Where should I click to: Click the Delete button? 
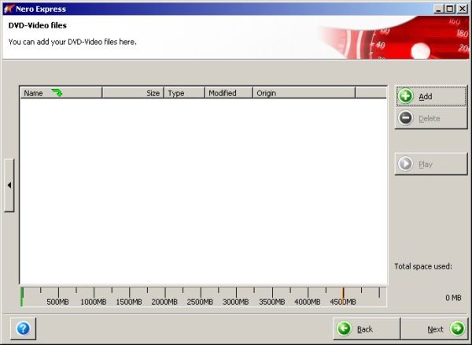pyautogui.click(x=431, y=118)
